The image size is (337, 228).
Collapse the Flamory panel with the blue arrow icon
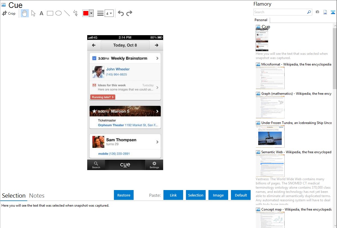[333, 12]
